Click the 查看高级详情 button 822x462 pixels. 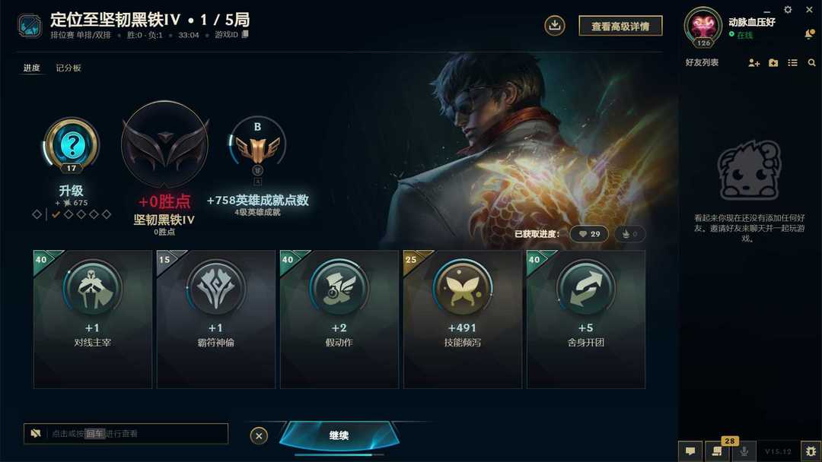621,26
